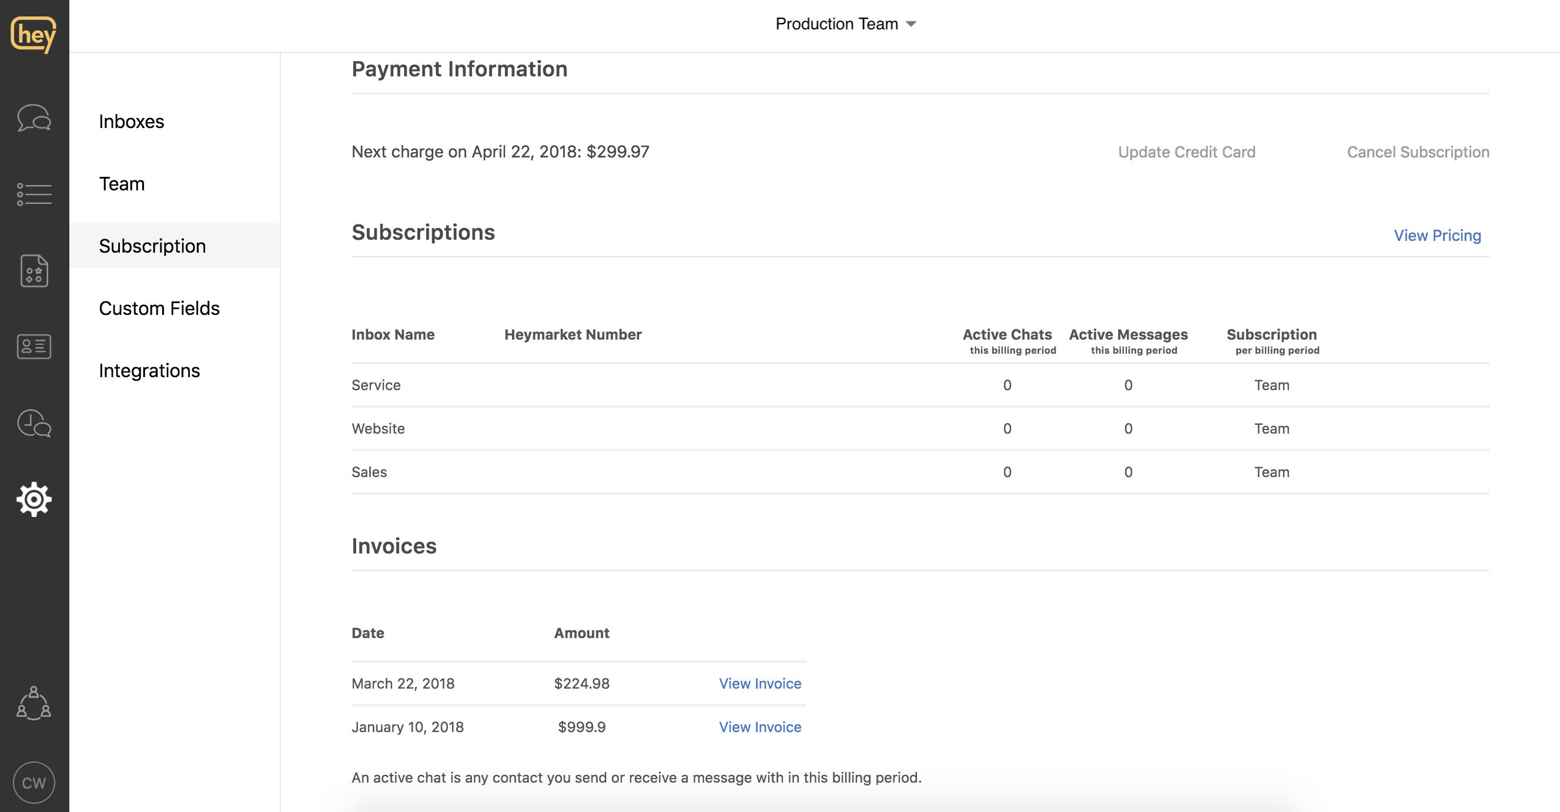Open Integrations settings

coord(149,371)
